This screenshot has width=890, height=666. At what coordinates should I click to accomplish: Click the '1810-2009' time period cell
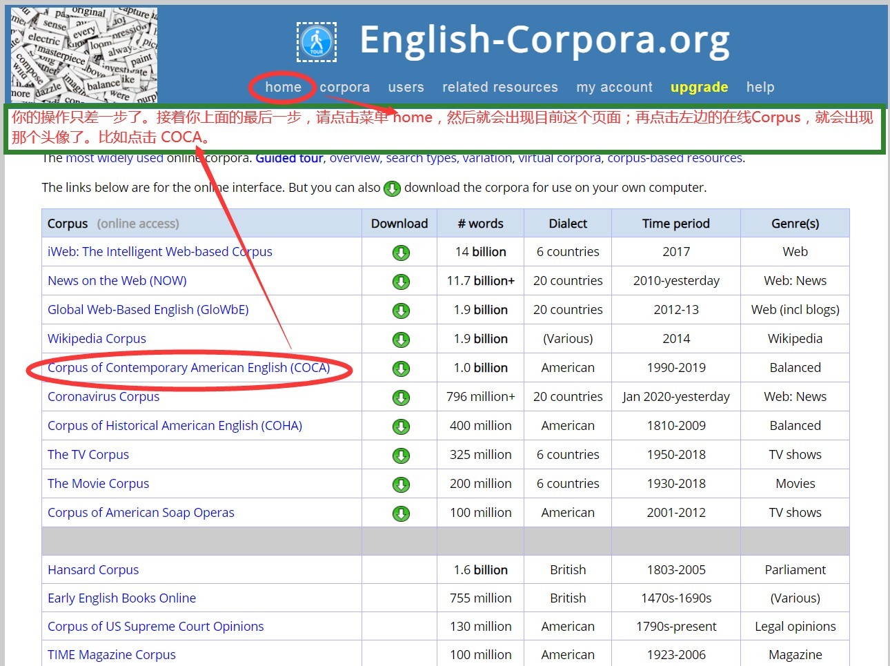(676, 426)
